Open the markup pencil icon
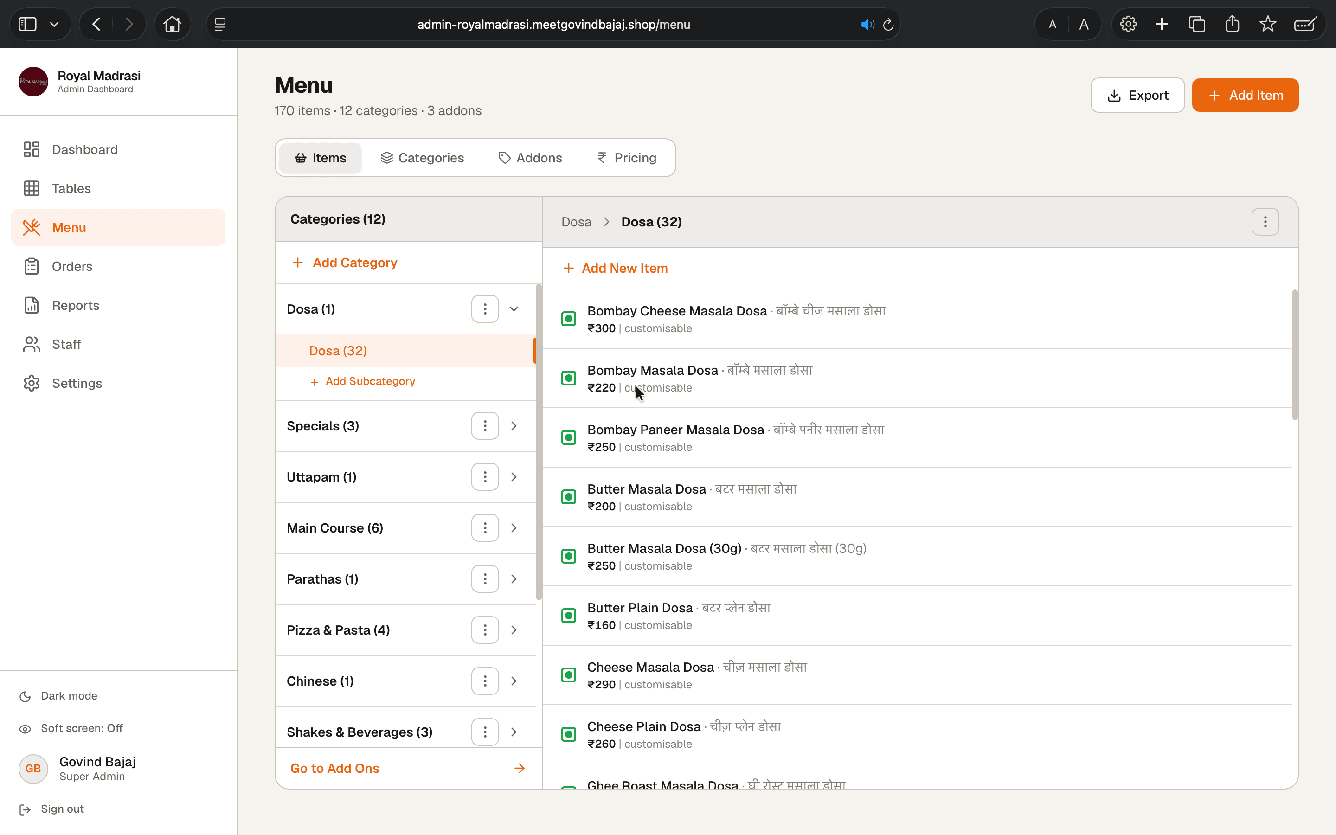The height and width of the screenshot is (835, 1336). [x=1306, y=24]
